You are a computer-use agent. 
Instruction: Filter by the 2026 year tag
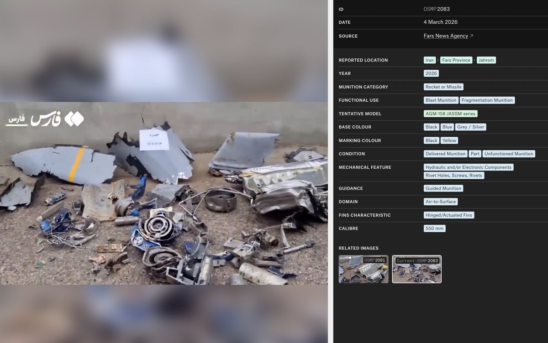click(x=431, y=73)
